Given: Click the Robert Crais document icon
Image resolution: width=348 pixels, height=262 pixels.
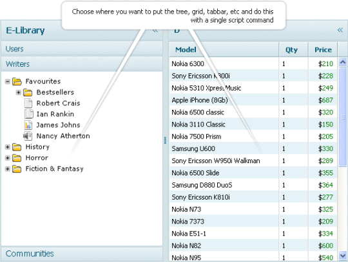Looking at the screenshot, I should 28,103.
